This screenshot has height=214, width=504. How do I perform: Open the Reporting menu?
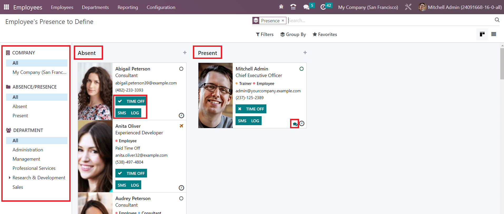[128, 7]
